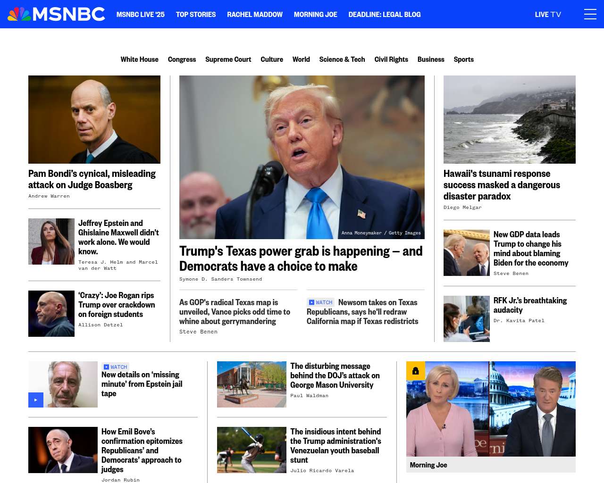604x483 pixels.
Task: Open authors Teresa J. Helm and Marcel van der Watt
Action: point(118,265)
